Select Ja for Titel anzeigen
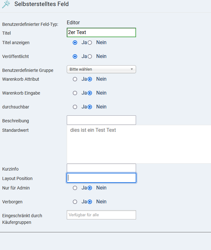The height and width of the screenshot is (250, 211). [75, 43]
